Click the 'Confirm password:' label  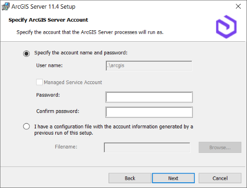(x=58, y=111)
